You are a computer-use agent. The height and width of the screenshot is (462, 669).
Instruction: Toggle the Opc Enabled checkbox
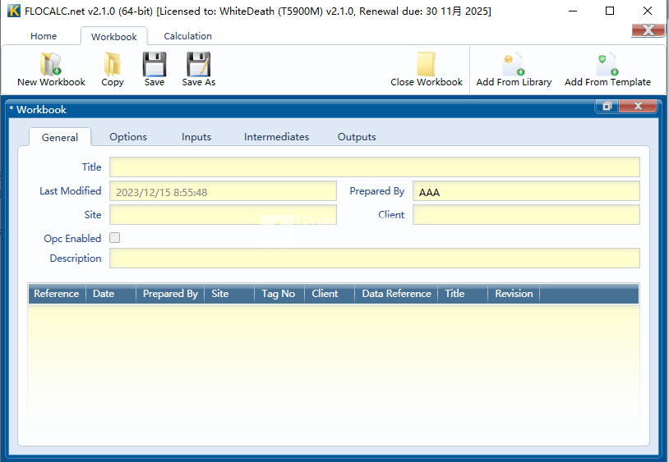click(115, 238)
